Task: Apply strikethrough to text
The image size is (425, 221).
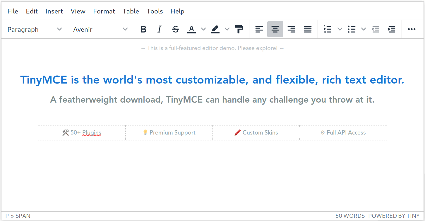Action: (175, 29)
